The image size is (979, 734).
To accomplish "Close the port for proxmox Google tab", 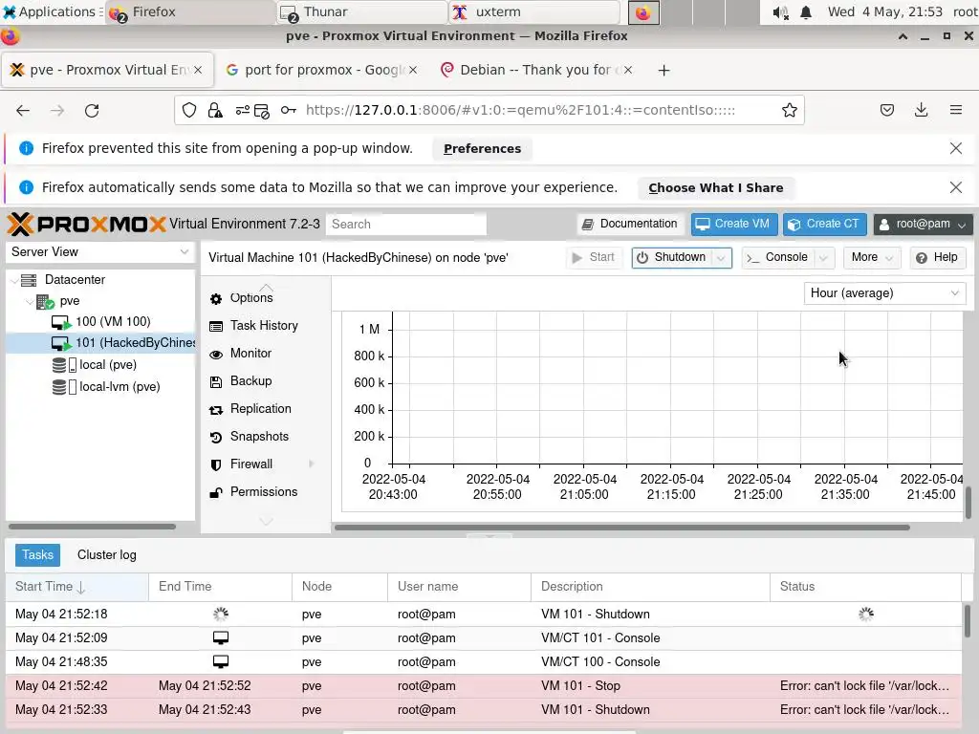I will [x=413, y=70].
